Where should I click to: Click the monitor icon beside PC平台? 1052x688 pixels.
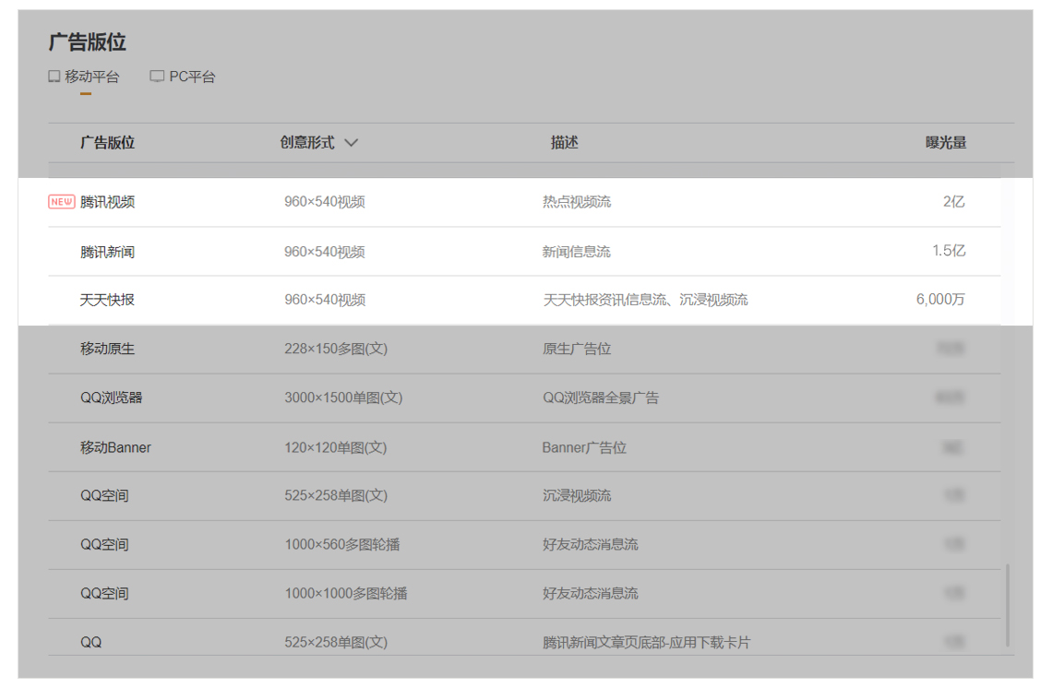pyautogui.click(x=157, y=77)
